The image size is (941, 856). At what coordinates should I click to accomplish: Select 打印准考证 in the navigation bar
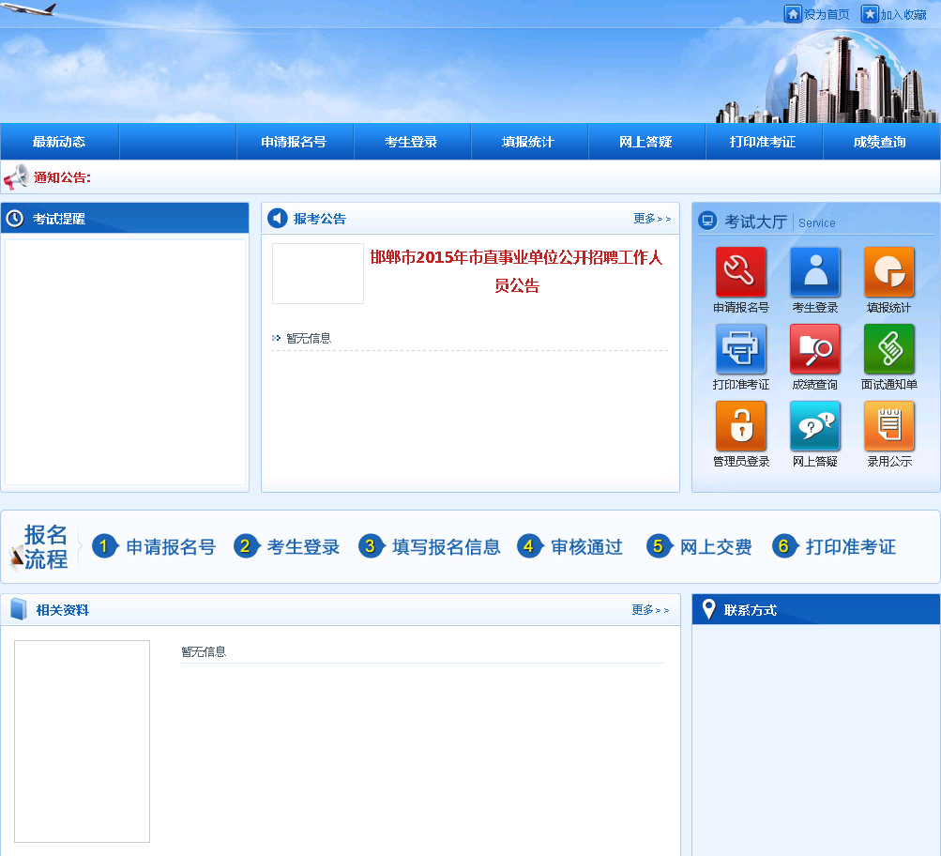764,142
